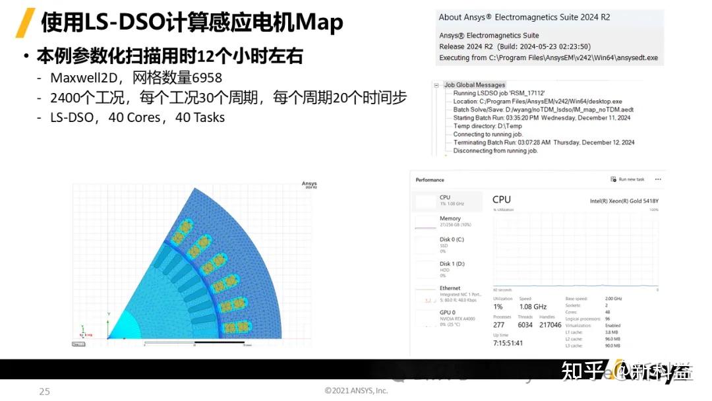The image size is (712, 401).
Task: Select the 'Job Global Messages' tree heading
Action: pyautogui.click(x=475, y=85)
